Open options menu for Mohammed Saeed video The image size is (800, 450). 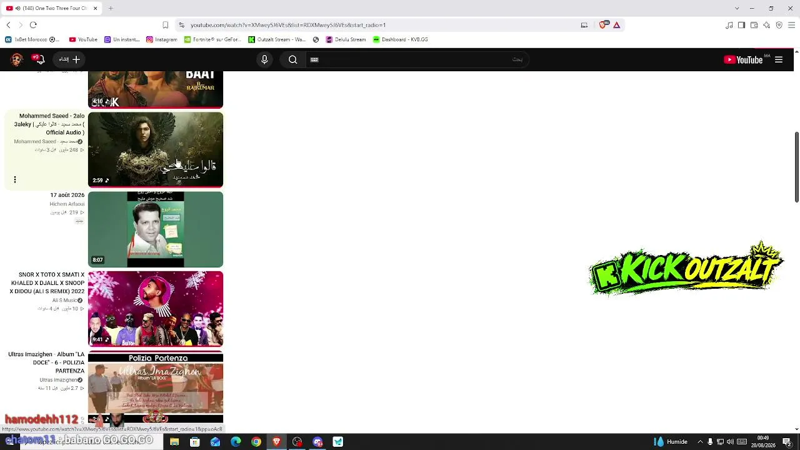15,180
